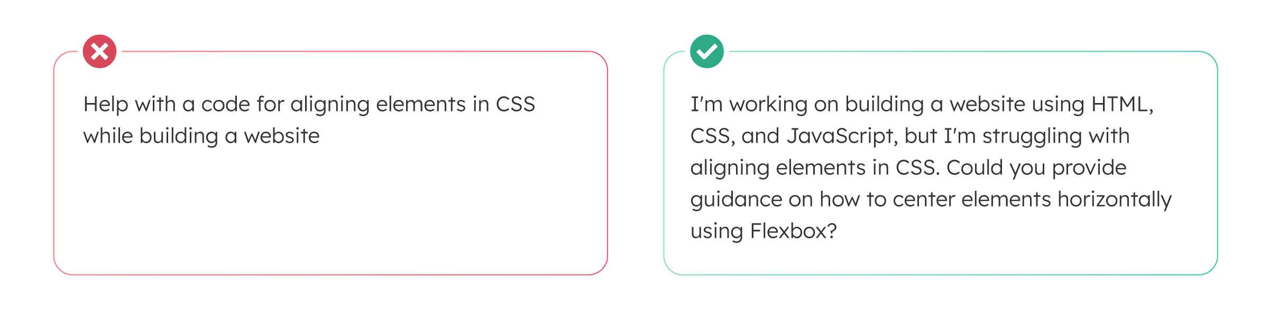Click the line "while building a website"

coord(201,136)
